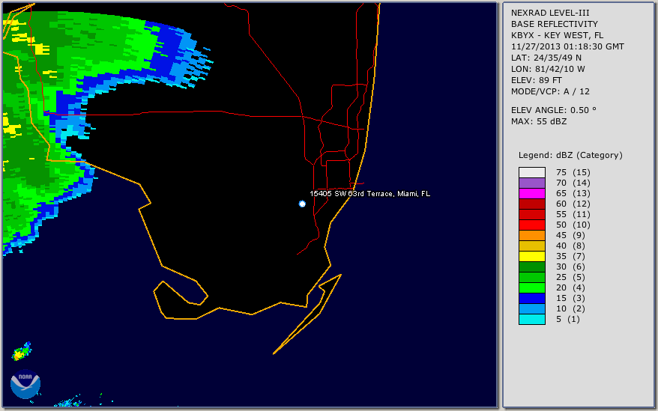
Task: Select the 40 dBZ gold legend swatch
Action: pos(532,246)
